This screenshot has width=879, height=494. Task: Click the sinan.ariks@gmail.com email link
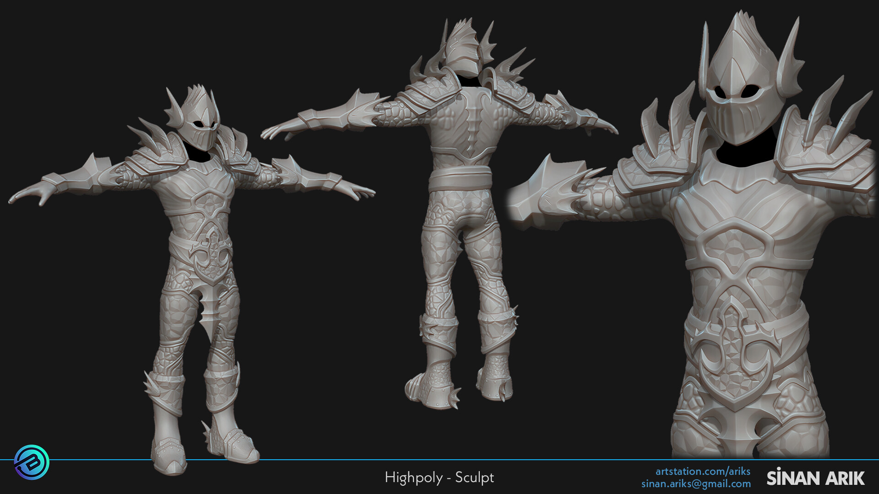tap(696, 483)
